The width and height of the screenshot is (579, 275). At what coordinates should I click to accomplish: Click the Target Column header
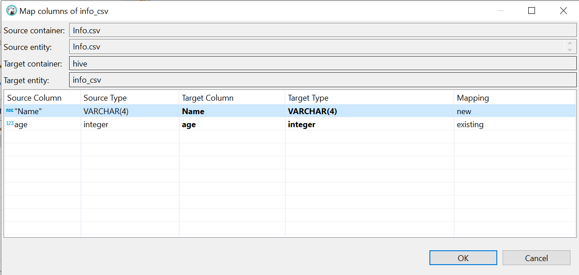point(208,98)
